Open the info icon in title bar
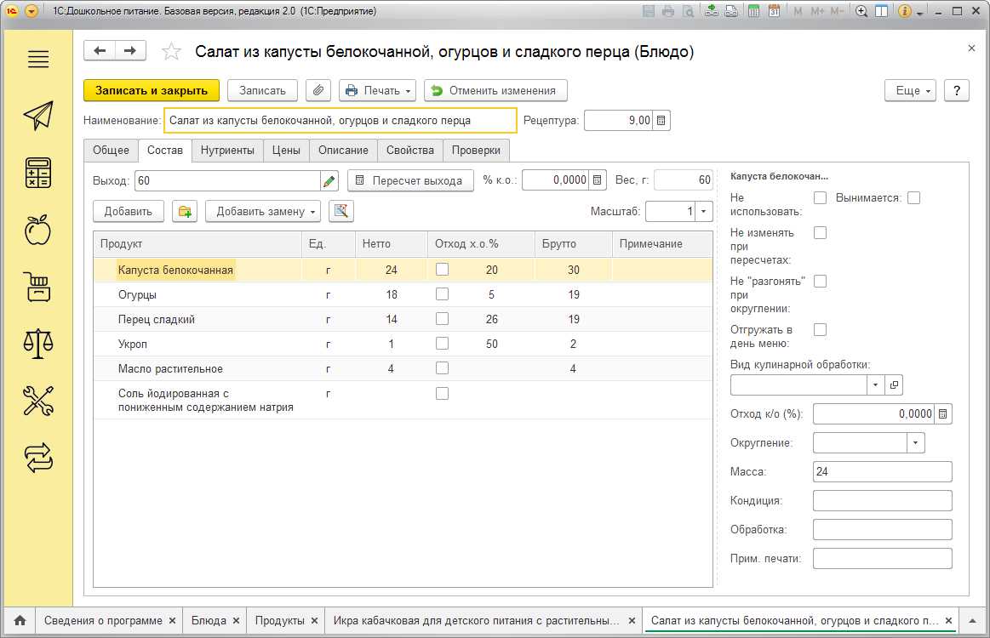 pos(904,11)
